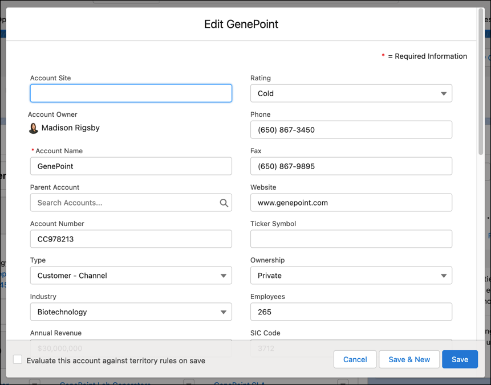
Task: Click the Account Name field containing GenePoint
Action: click(x=131, y=166)
